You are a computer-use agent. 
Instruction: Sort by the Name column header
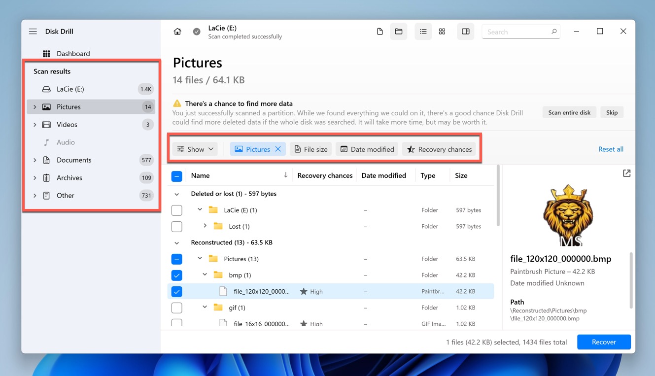click(201, 175)
